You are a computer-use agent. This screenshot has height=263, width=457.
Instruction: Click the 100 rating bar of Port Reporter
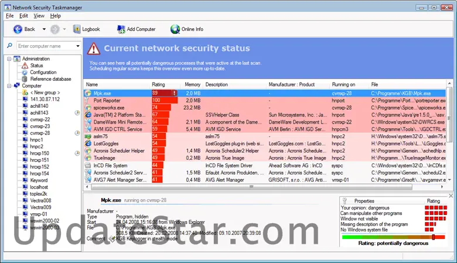165,101
